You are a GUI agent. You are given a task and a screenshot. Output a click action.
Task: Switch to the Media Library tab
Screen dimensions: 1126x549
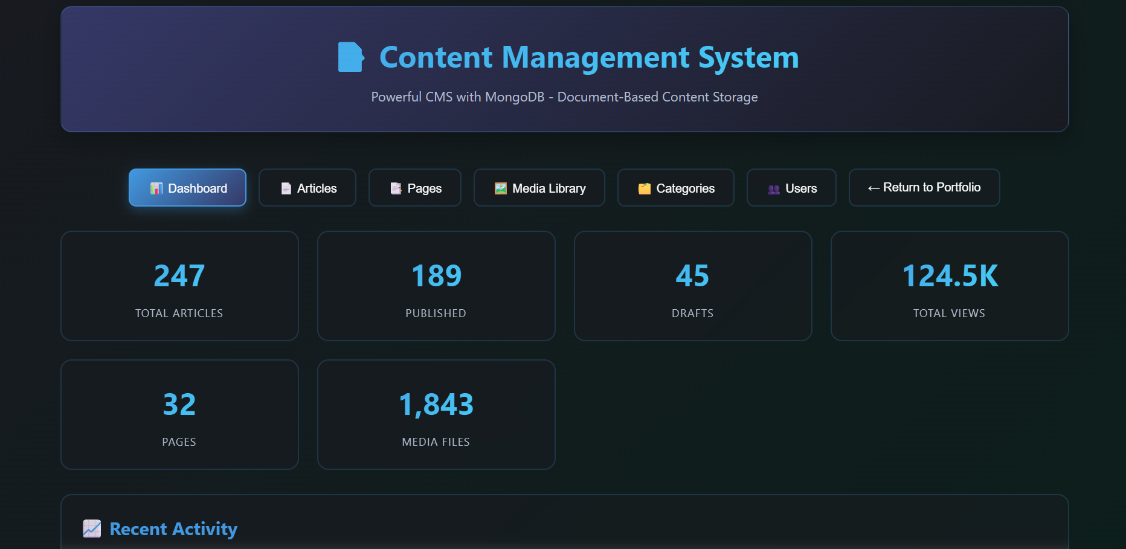(x=539, y=188)
